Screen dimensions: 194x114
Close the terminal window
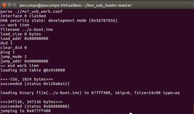point(4,5)
